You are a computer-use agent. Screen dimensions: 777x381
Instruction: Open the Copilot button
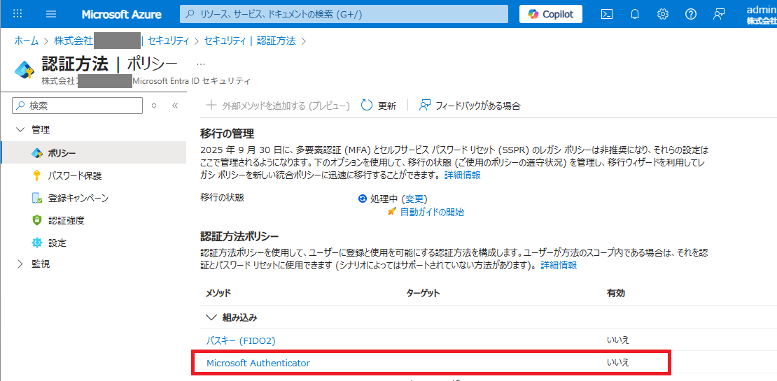pos(550,15)
